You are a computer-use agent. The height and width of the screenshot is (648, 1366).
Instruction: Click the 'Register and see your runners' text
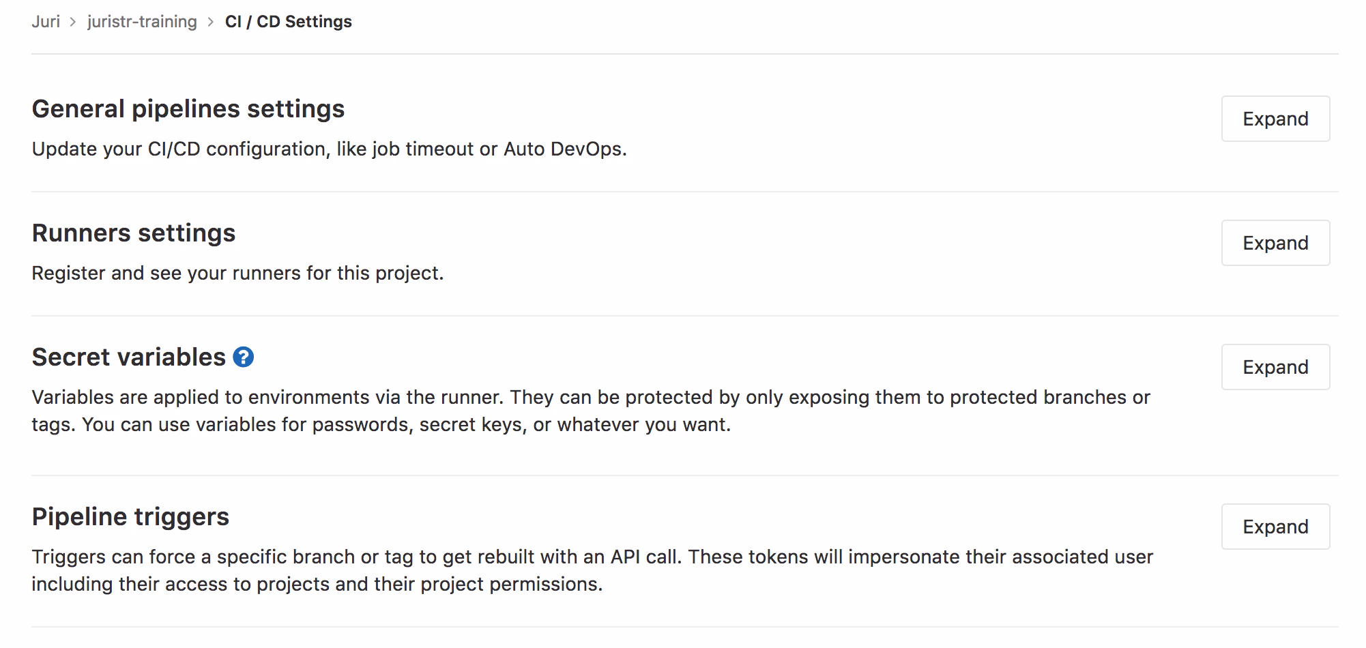coord(237,274)
